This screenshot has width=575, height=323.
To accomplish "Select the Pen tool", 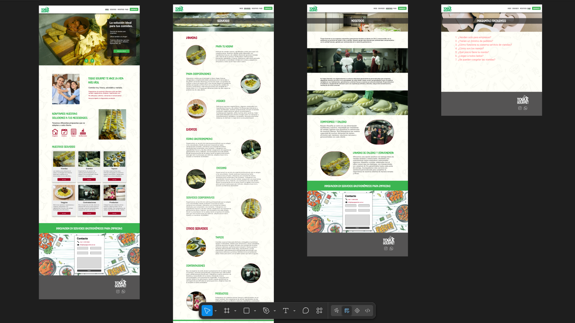I will (266, 311).
